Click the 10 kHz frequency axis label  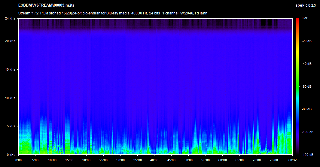[9, 98]
